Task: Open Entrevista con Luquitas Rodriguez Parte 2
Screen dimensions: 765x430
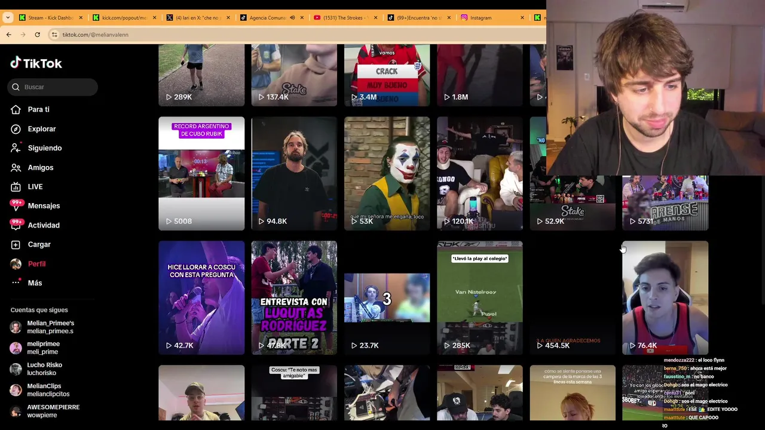Action: coord(294,297)
